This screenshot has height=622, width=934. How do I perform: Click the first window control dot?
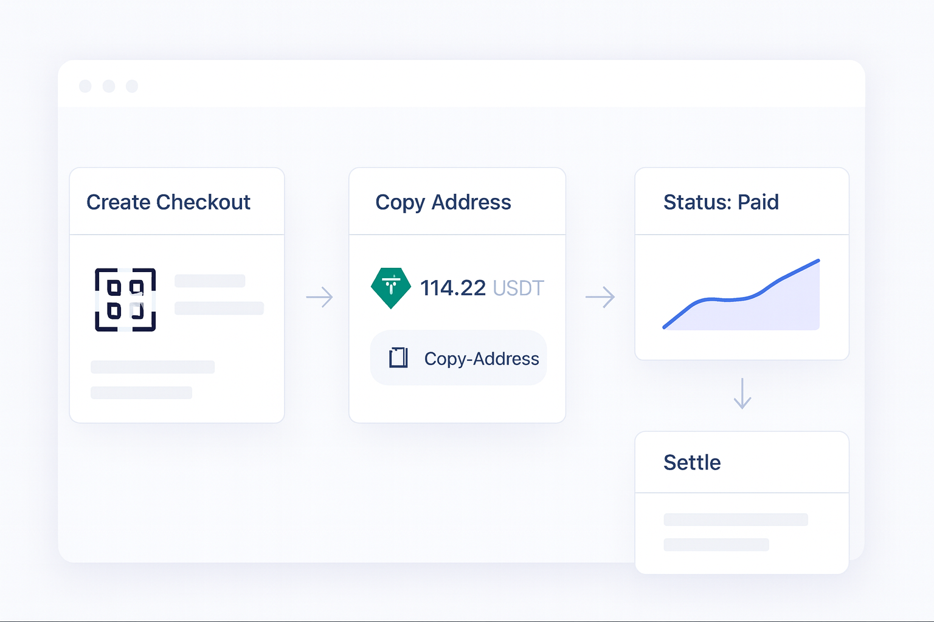pyautogui.click(x=85, y=86)
